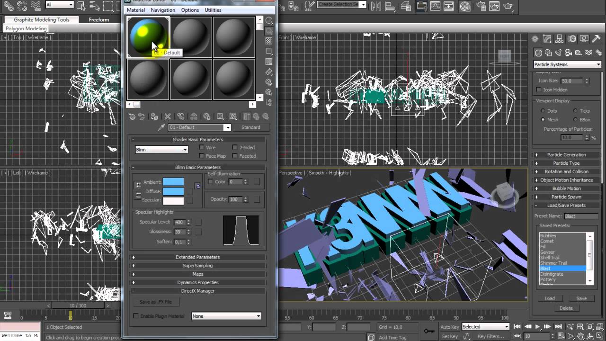Select the Shapes category icon

(x=548, y=53)
